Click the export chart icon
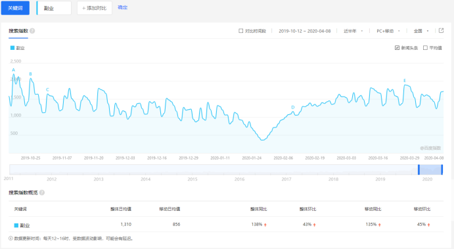This screenshot has height=249, width=454. (441, 30)
